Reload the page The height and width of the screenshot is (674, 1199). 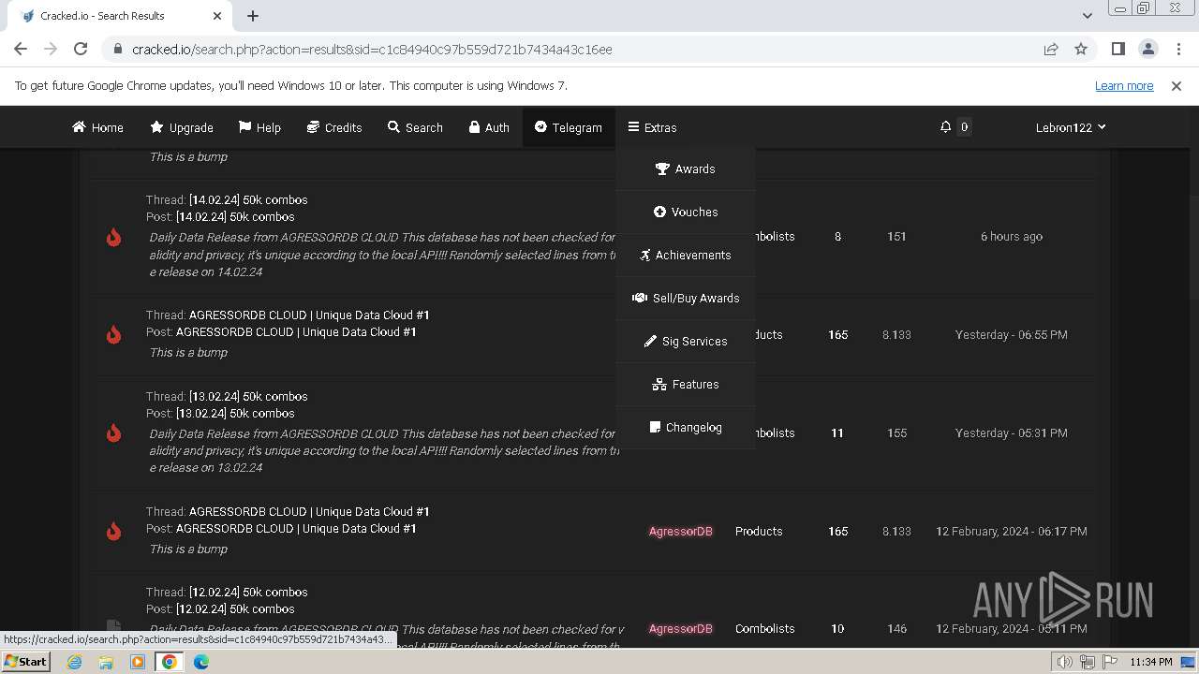click(81, 49)
